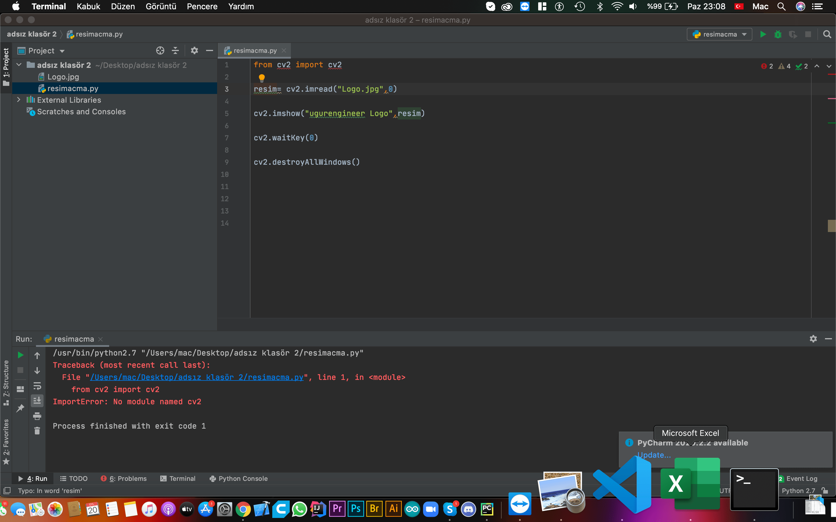Expand the External Libraries tree item
Image resolution: width=836 pixels, height=522 pixels.
click(17, 100)
